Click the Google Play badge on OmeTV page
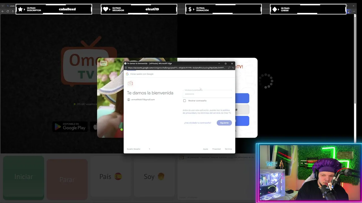Screen dimensions: 362x203 (x=70, y=126)
